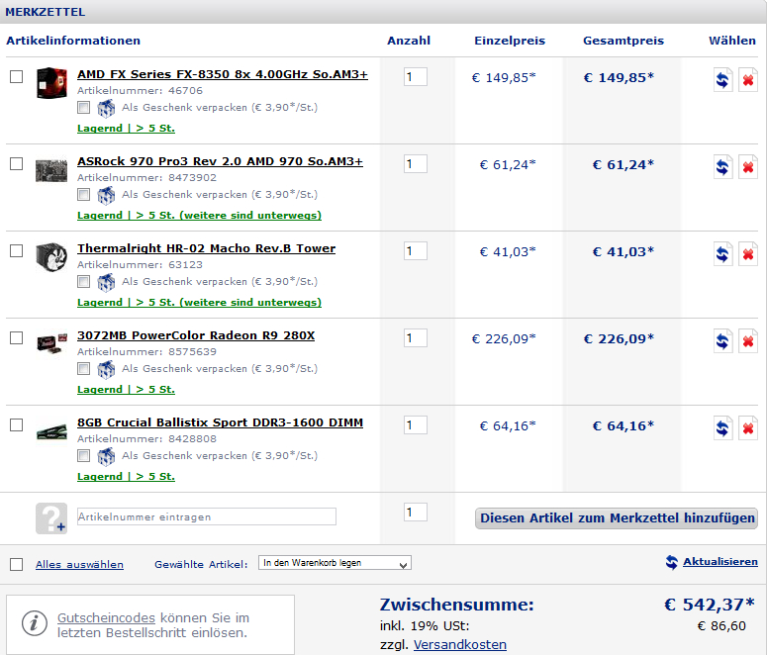Image resolution: width=767 pixels, height=655 pixels.
Task: Click quantity field for Crucial Ballistix
Action: click(x=416, y=425)
